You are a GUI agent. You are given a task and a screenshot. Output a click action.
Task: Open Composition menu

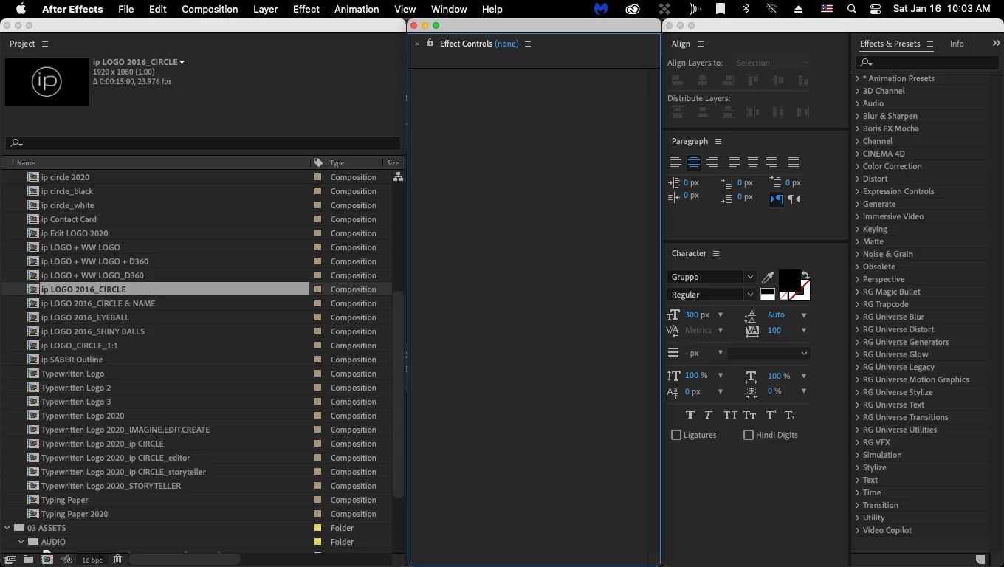click(210, 9)
